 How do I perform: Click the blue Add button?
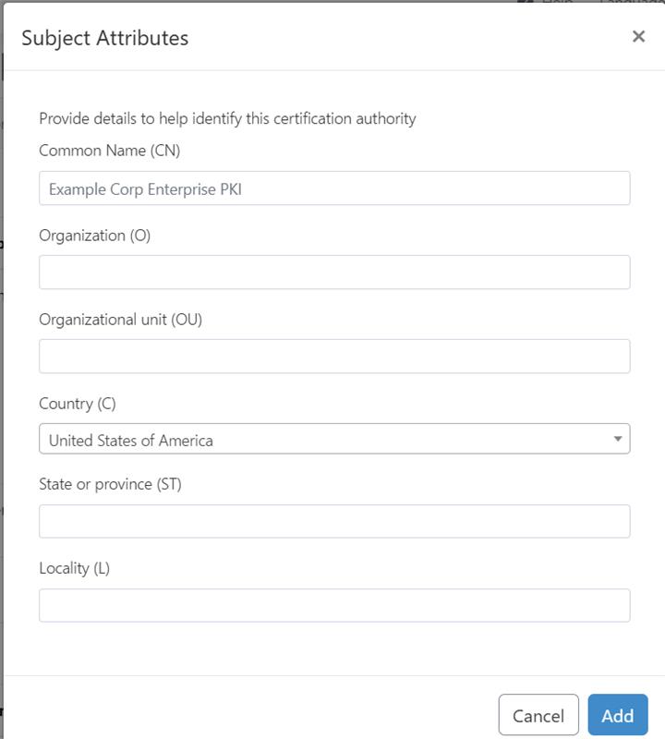(618, 715)
